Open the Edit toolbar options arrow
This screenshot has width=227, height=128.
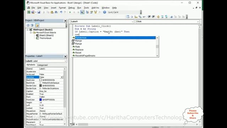pos(187,17)
